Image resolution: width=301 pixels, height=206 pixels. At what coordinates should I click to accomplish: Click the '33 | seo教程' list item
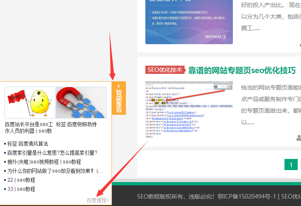point(21,189)
